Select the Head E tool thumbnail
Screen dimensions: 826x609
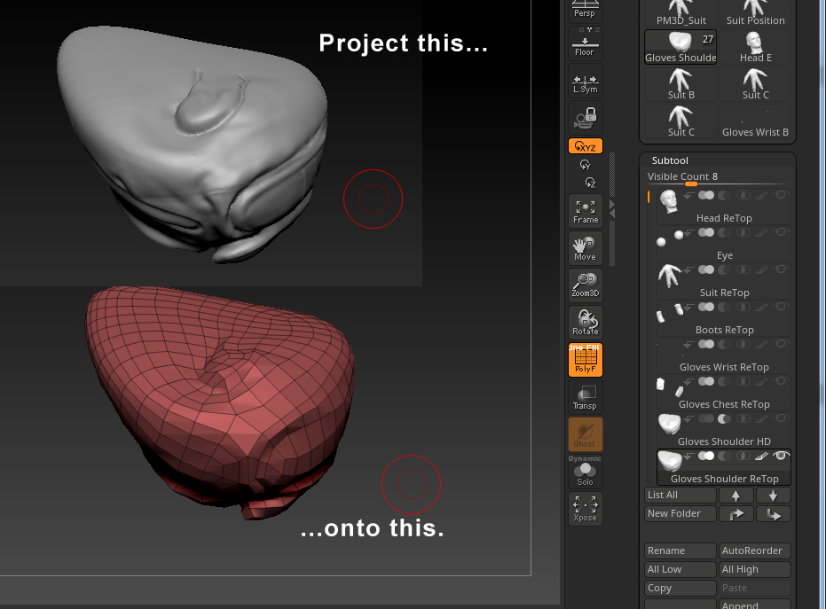(x=755, y=47)
